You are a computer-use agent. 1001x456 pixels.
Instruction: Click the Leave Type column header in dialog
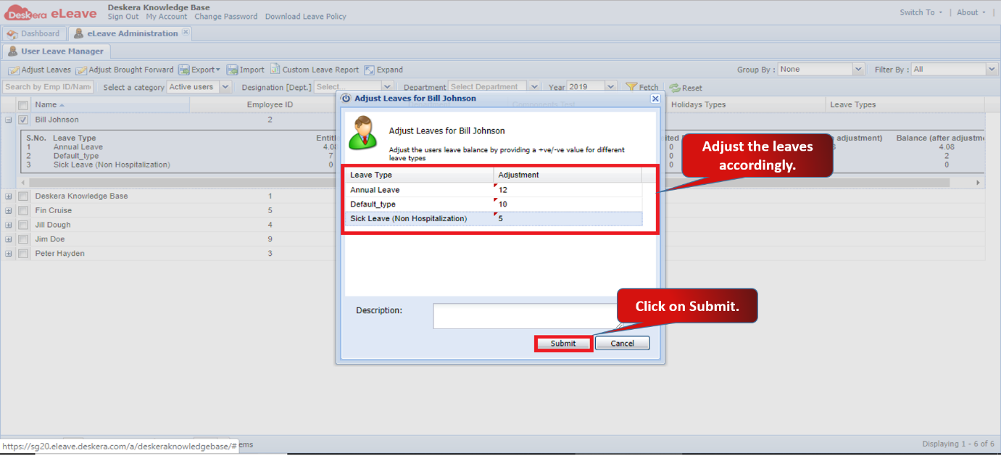pyautogui.click(x=420, y=175)
